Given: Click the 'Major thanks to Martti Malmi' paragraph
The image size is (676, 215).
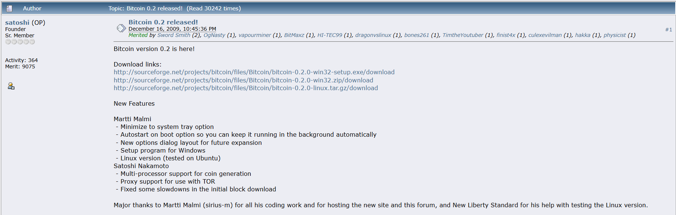Looking at the screenshot, I should (381, 205).
